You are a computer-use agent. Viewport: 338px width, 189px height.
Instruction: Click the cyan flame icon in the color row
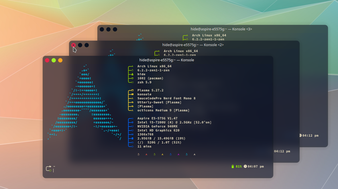pos(186,154)
